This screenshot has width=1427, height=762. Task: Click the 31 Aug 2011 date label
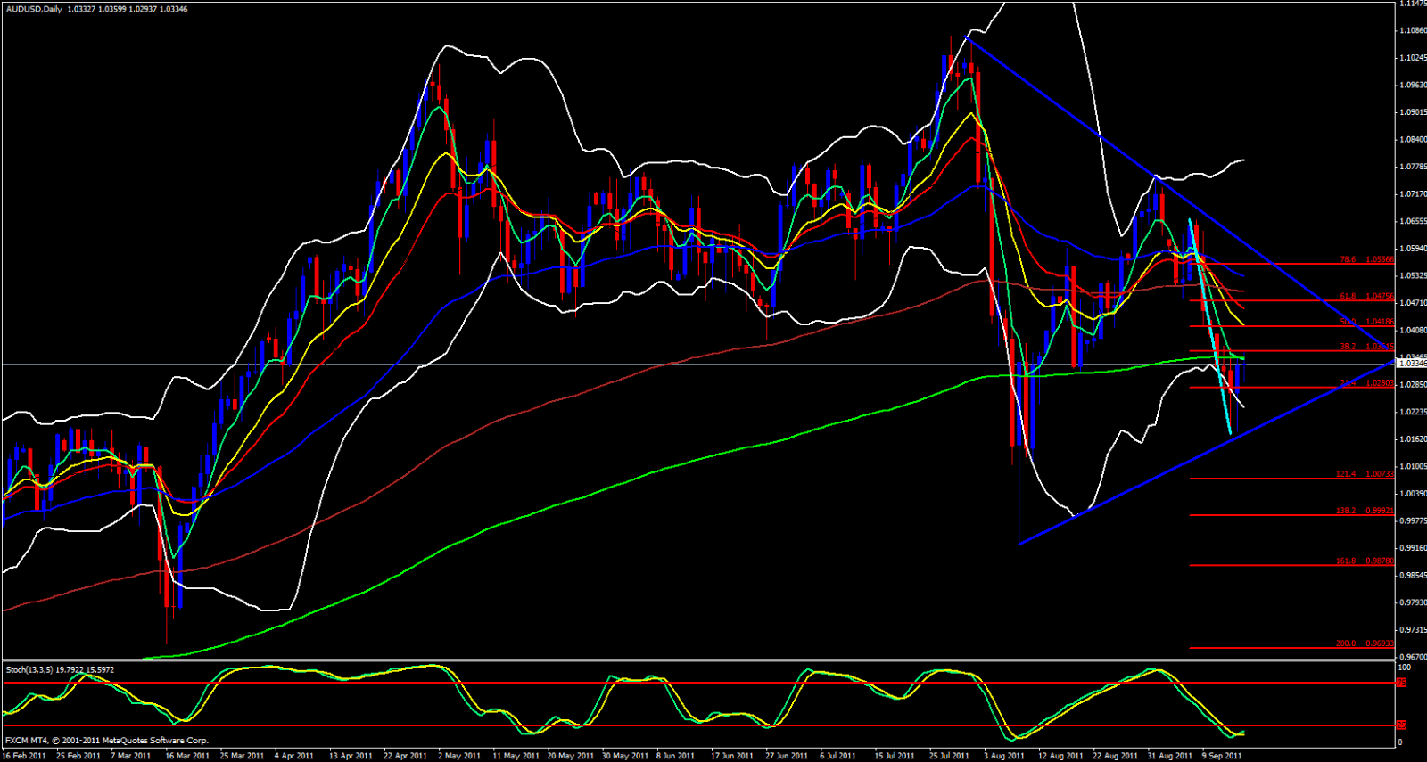point(1169,756)
